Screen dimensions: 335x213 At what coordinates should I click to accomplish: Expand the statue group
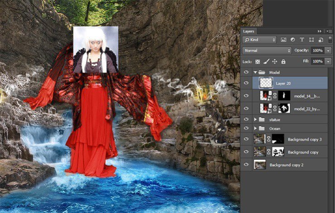click(255, 119)
